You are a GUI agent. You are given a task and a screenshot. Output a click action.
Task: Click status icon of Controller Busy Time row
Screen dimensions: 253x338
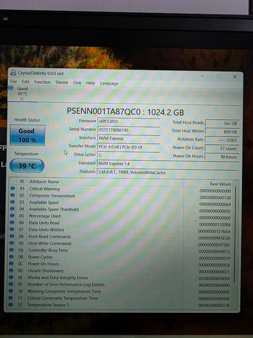coord(12,250)
